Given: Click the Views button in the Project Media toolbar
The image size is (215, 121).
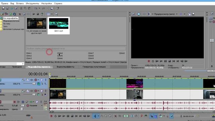Looking at the screenshot, I should [x=48, y=14].
